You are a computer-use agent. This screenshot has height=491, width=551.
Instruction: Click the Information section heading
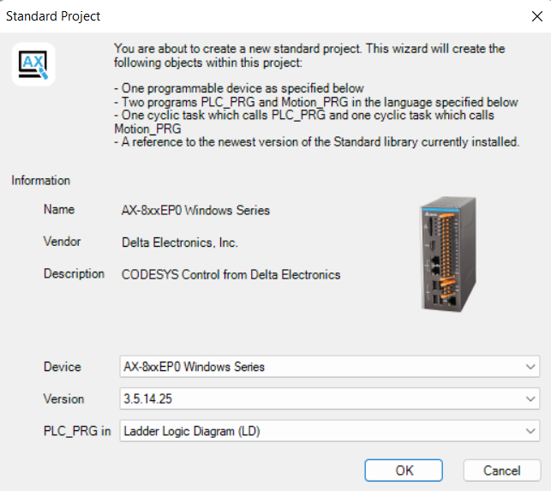(41, 181)
